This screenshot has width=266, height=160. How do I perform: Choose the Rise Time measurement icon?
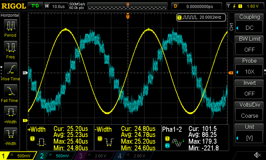coord(10,70)
